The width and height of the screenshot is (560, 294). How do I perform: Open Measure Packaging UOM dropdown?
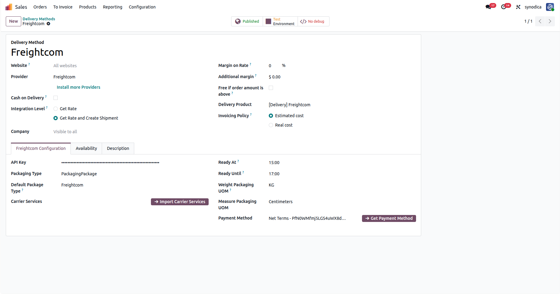click(342, 202)
